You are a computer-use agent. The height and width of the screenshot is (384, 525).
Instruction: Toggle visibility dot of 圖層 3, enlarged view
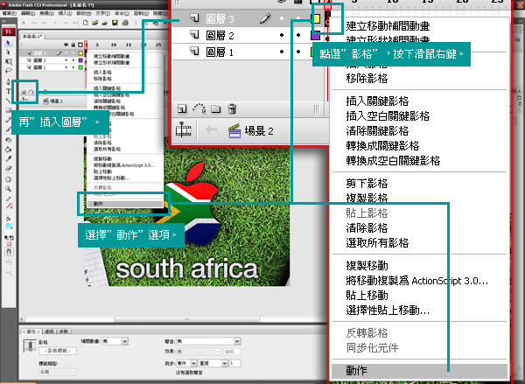(282, 18)
